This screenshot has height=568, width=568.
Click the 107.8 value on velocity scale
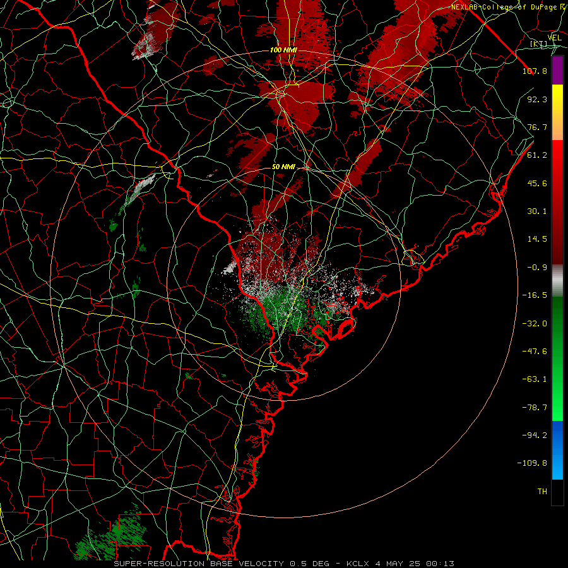coord(535,71)
